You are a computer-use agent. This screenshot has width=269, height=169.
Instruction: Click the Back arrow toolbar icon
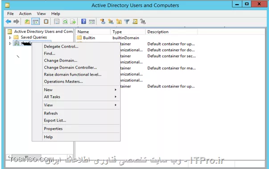pyautogui.click(x=8, y=21)
